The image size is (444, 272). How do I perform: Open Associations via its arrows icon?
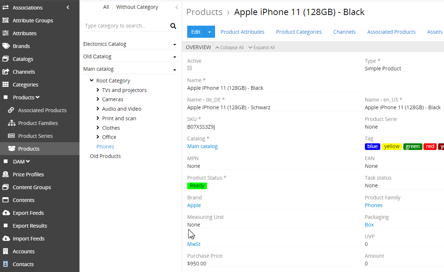pyautogui.click(x=5, y=7)
